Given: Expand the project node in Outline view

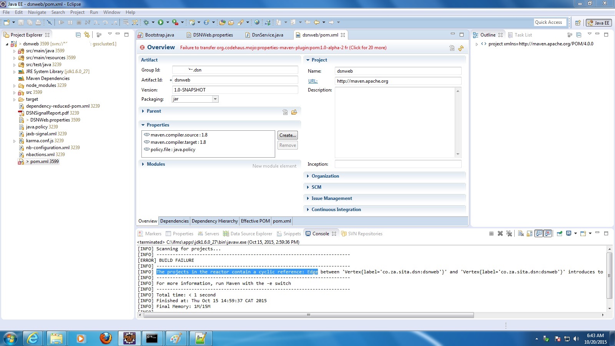Looking at the screenshot, I should coord(477,44).
